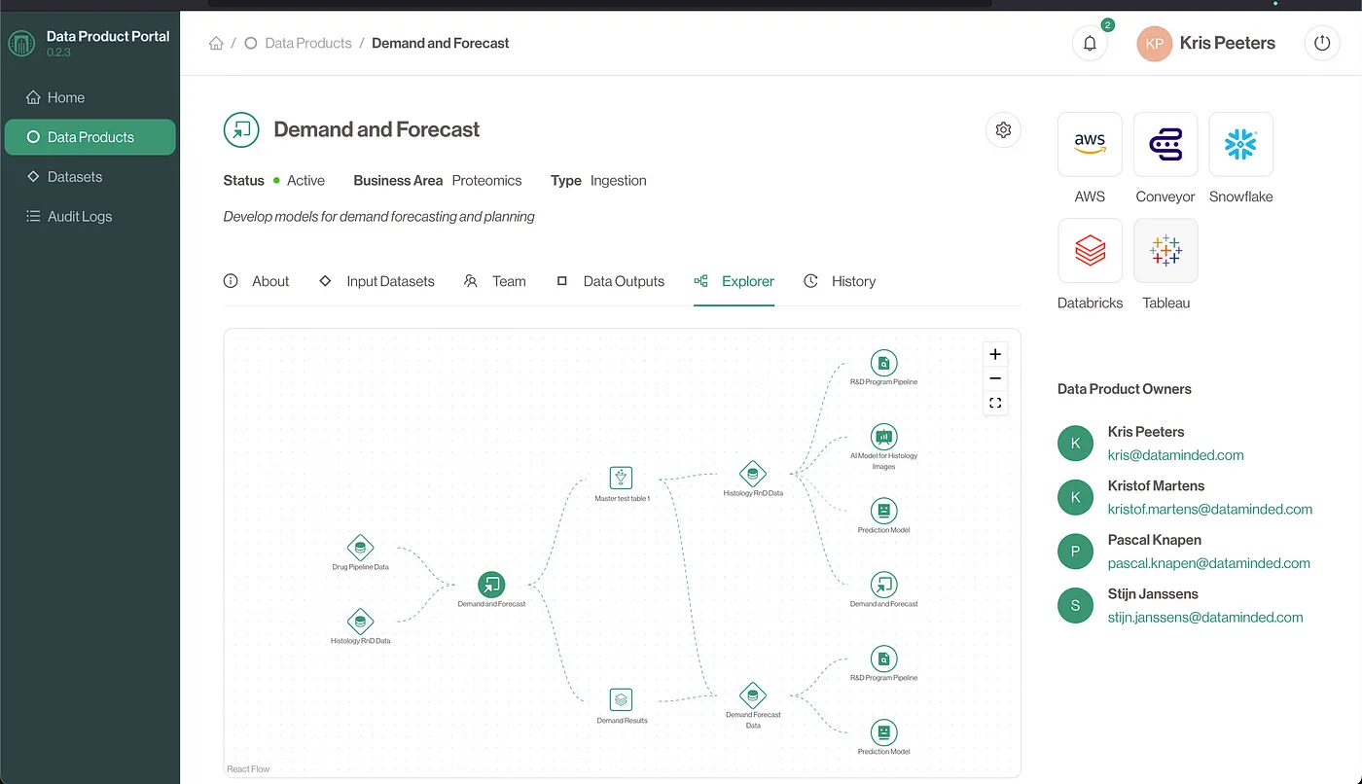Select the Master test table 1 node

pos(622,478)
